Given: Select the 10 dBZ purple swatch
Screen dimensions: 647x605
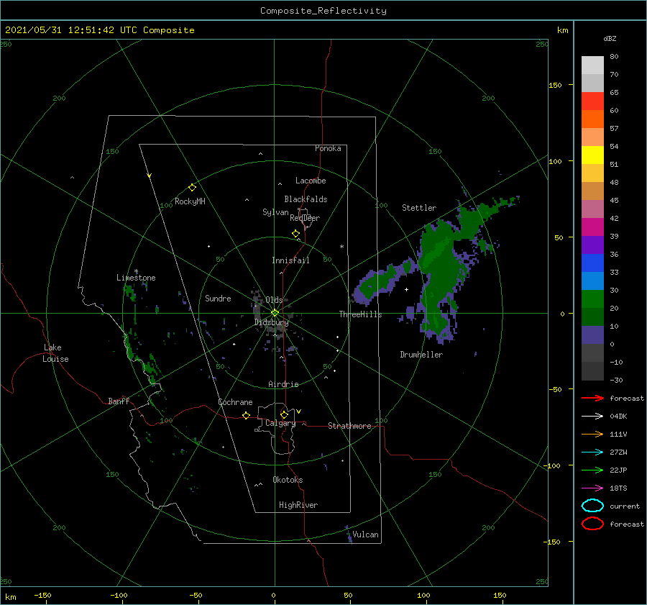Looking at the screenshot, I should [592, 335].
